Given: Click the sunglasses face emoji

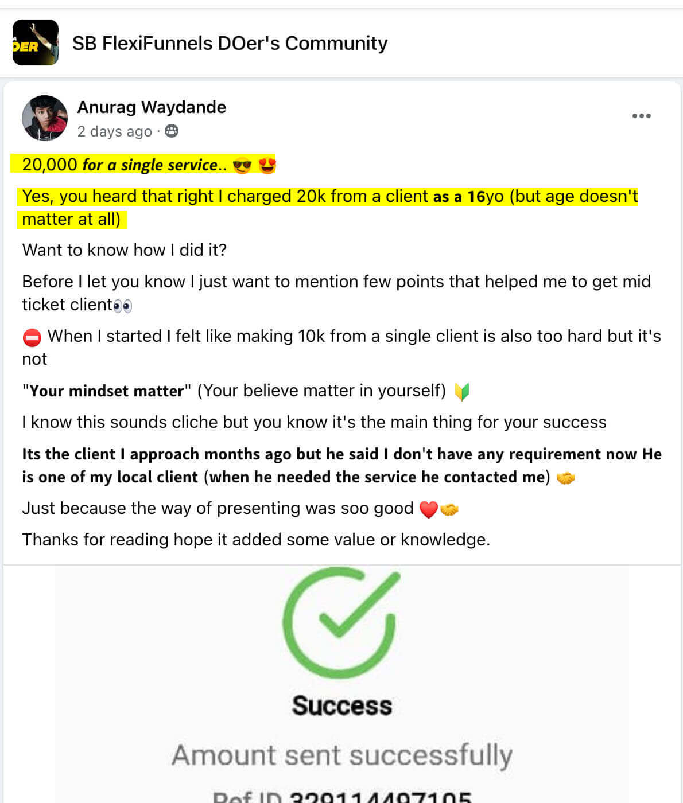Looking at the screenshot, I should 242,166.
